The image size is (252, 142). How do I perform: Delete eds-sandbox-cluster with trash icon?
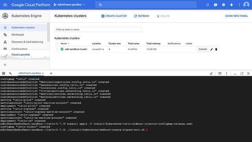tap(216, 49)
